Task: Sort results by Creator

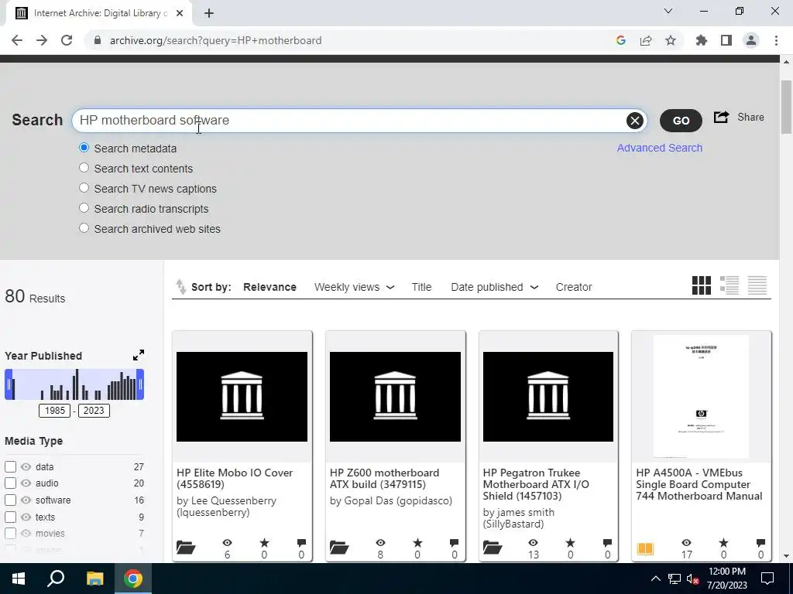Action: click(574, 287)
